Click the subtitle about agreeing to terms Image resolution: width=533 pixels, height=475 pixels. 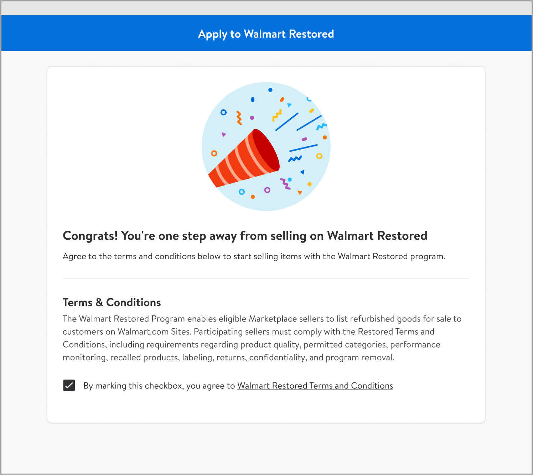[x=254, y=256]
